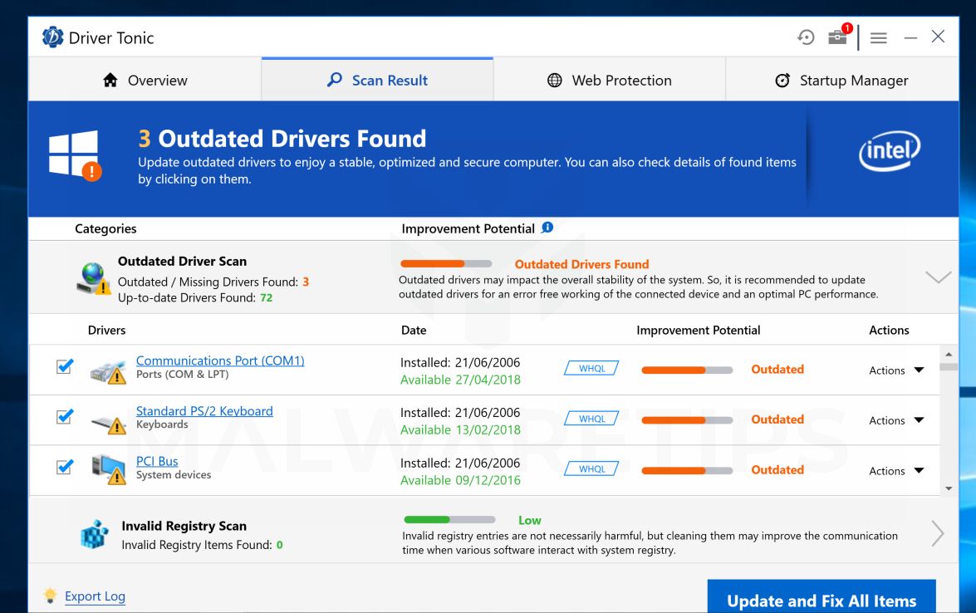The height and width of the screenshot is (613, 976).
Task: Click the PCI Bus device icon
Action: [108, 469]
